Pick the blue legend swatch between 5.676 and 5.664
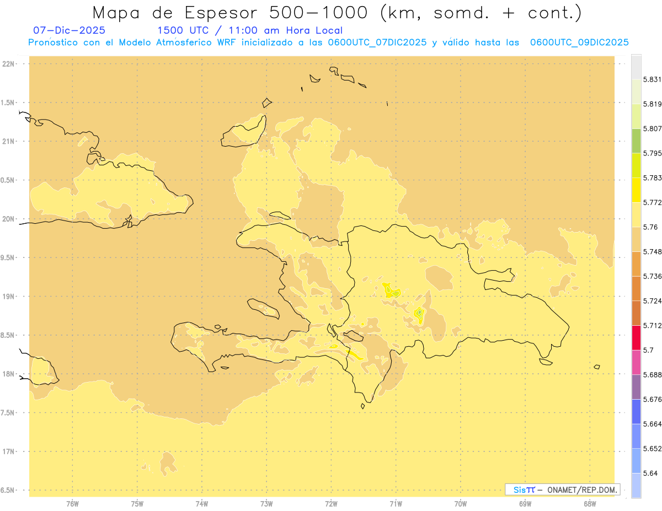Viewport: 662px width, 511px height. (636, 411)
